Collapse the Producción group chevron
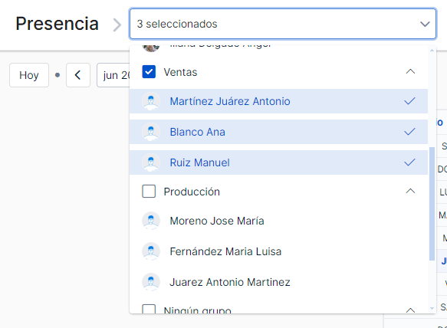 tap(410, 191)
